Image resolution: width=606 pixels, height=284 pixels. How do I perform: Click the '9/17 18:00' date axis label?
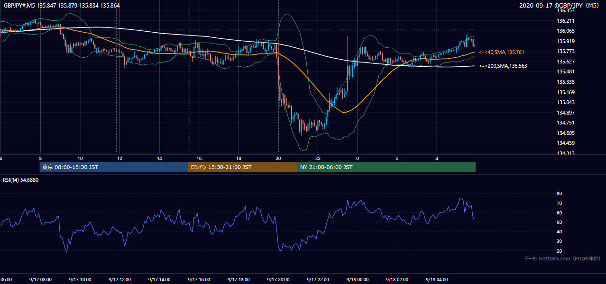[x=239, y=280]
